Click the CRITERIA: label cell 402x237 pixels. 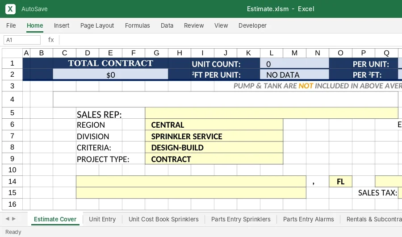[x=94, y=148]
